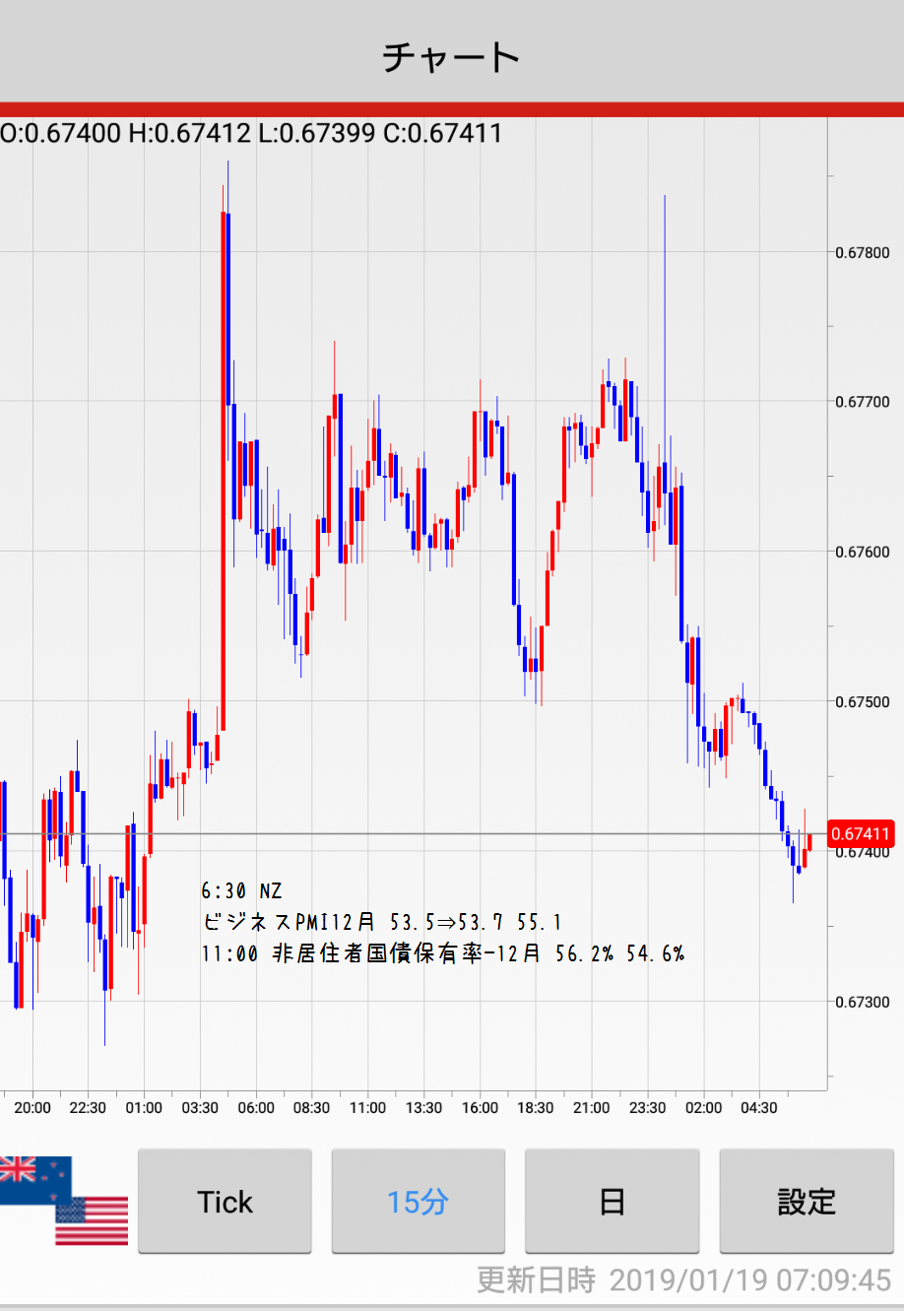Click the 0.67500 price axis label

(862, 702)
